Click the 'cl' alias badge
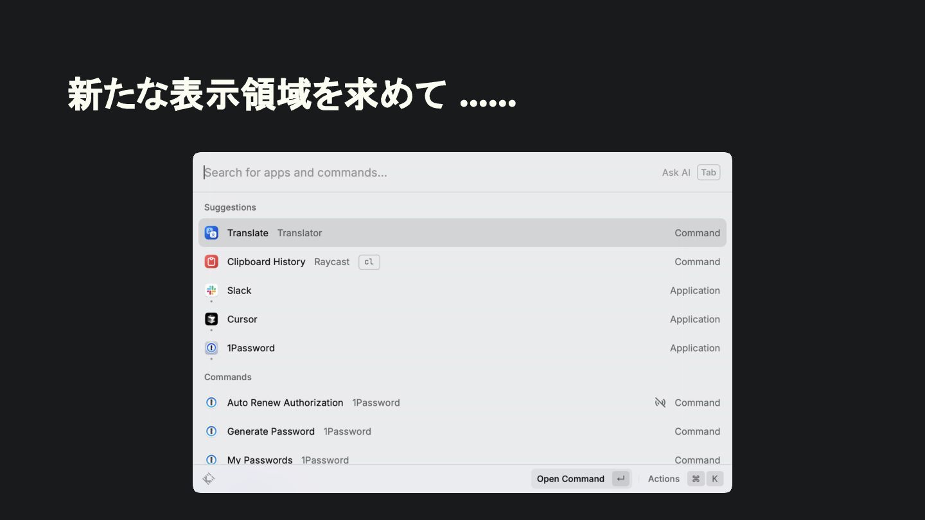Screen dimensions: 925x520 (369, 262)
